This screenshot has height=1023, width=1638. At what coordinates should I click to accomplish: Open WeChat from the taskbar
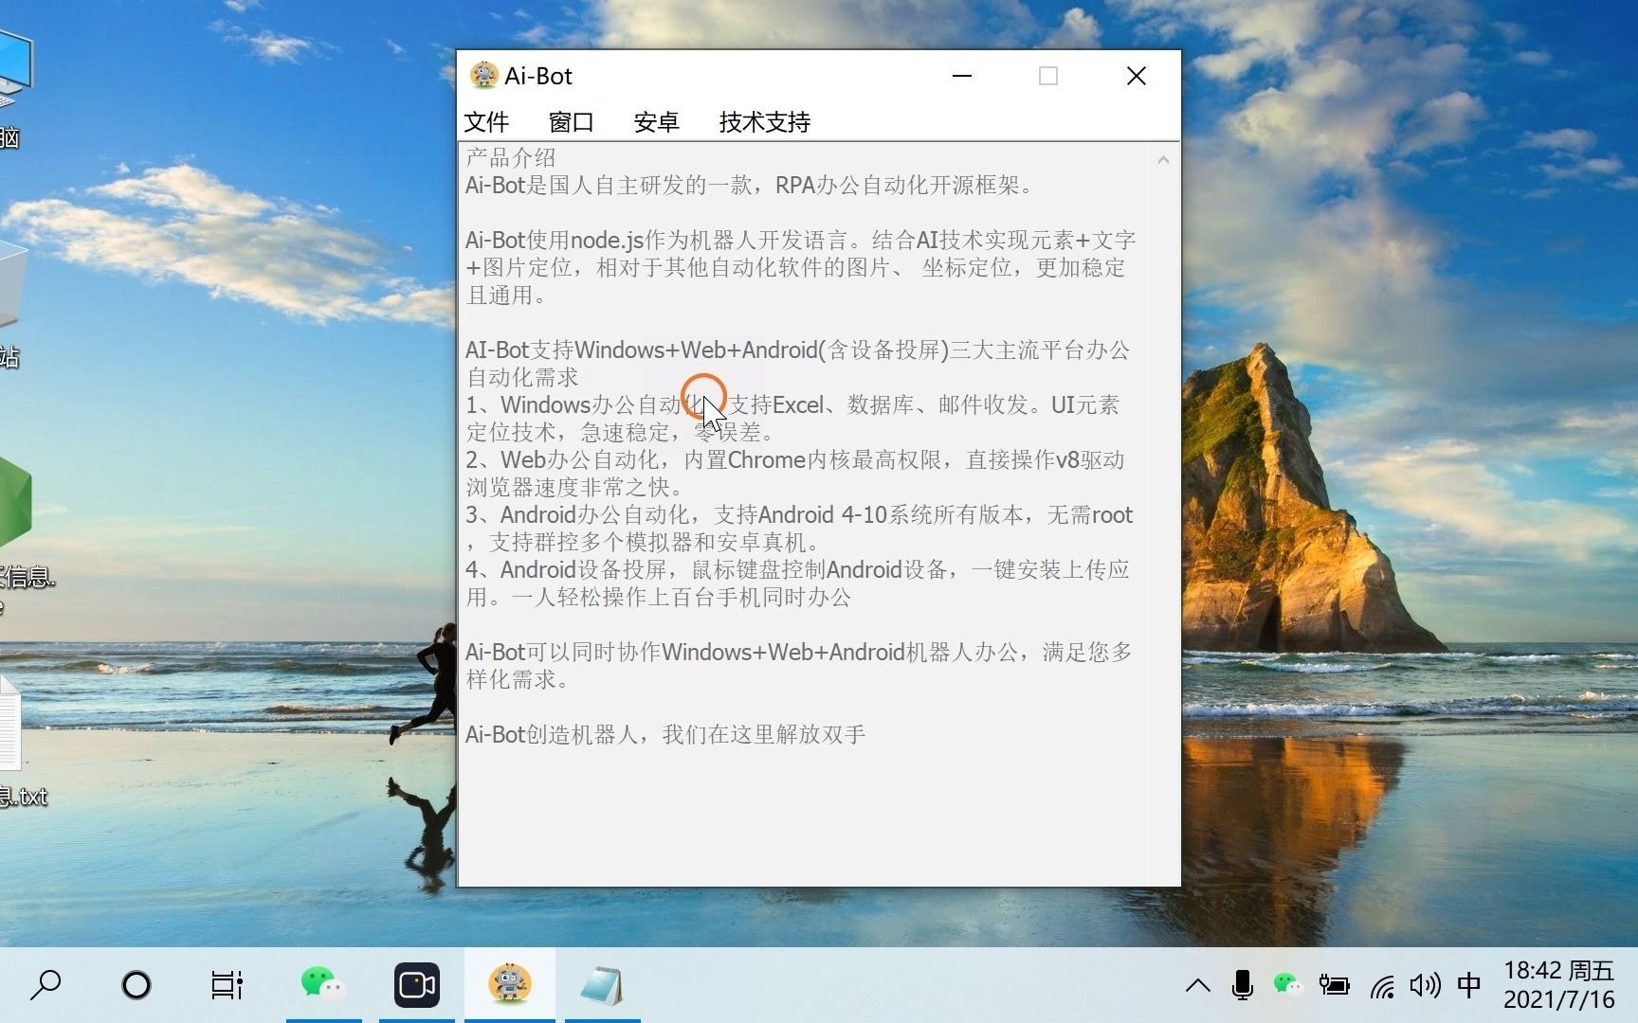click(x=323, y=985)
